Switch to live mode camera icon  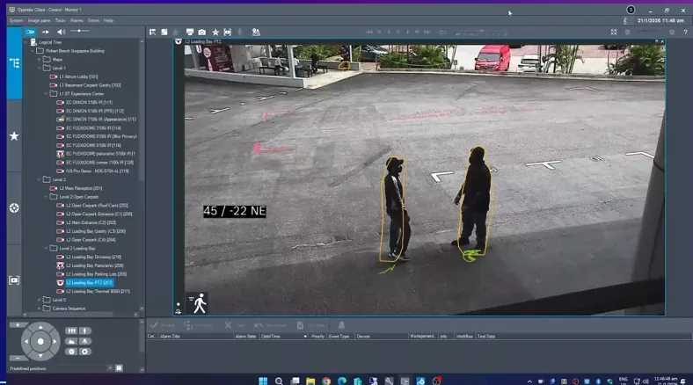tap(30, 32)
